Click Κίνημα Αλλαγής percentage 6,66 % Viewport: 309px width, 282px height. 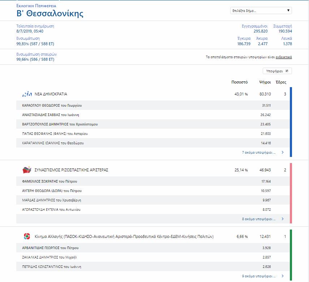click(242, 236)
